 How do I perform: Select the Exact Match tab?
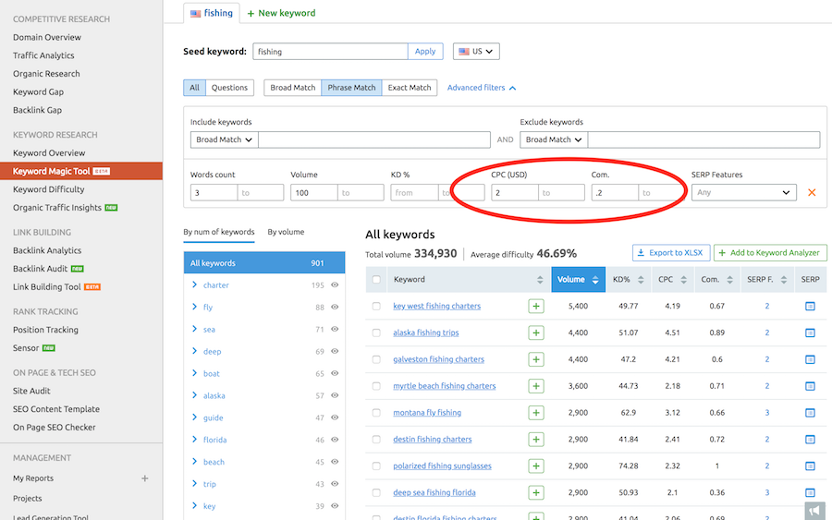410,88
